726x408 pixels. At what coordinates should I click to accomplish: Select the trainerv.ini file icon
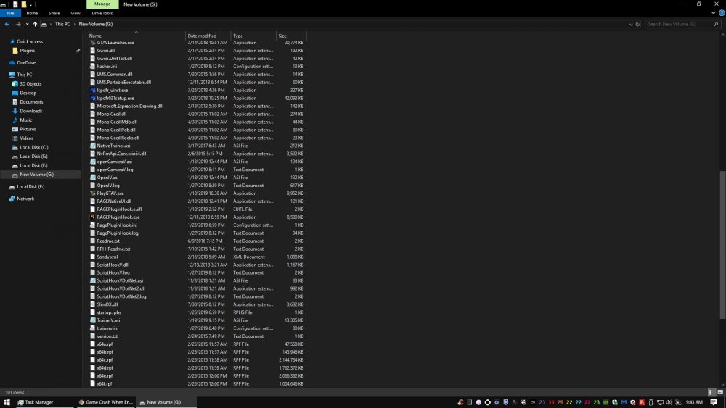[x=93, y=328]
